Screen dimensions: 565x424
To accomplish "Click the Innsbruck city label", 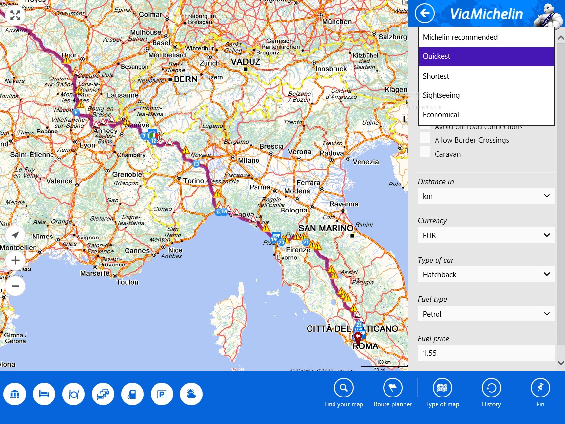I will [331, 69].
